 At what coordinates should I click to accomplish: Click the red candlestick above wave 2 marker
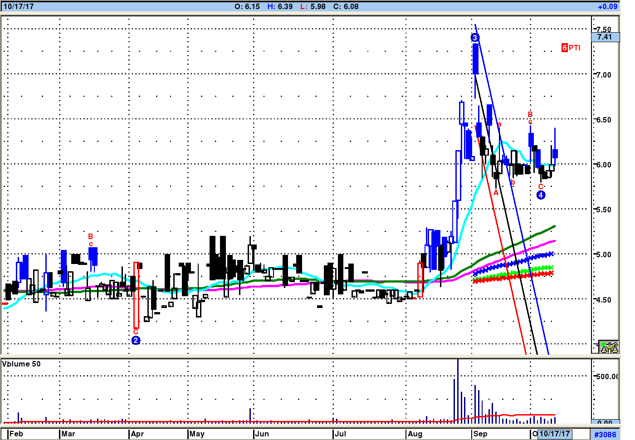(x=136, y=295)
